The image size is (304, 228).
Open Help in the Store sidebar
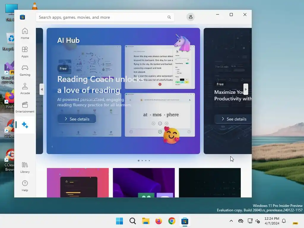click(x=25, y=186)
